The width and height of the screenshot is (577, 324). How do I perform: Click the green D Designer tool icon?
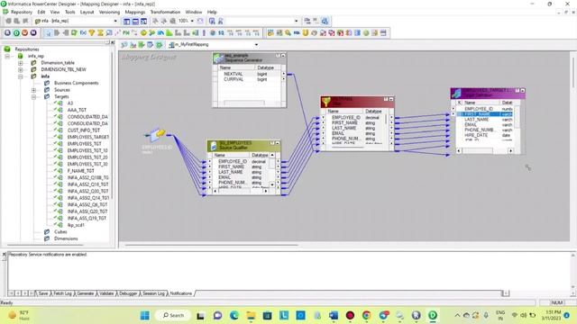pos(16,32)
